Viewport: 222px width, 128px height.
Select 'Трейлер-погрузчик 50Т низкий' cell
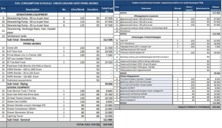pos(146,49)
